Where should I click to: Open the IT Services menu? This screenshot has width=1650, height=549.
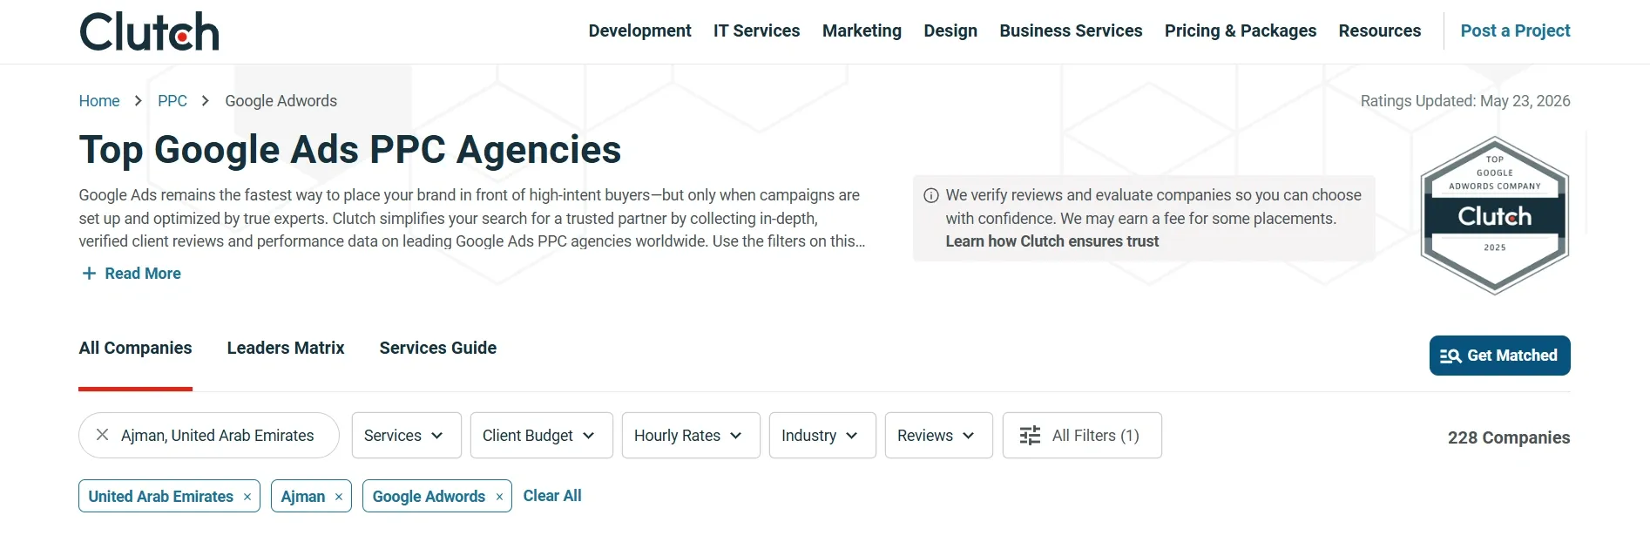pyautogui.click(x=756, y=30)
